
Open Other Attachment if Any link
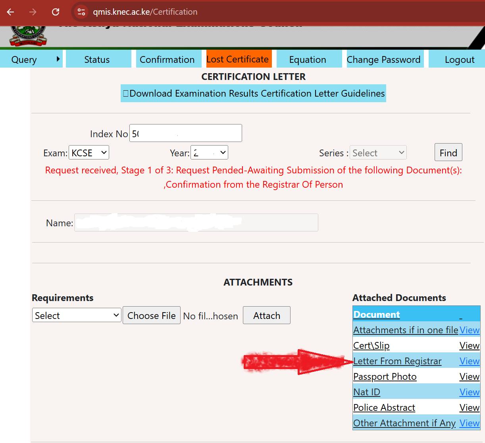pyautogui.click(x=404, y=423)
